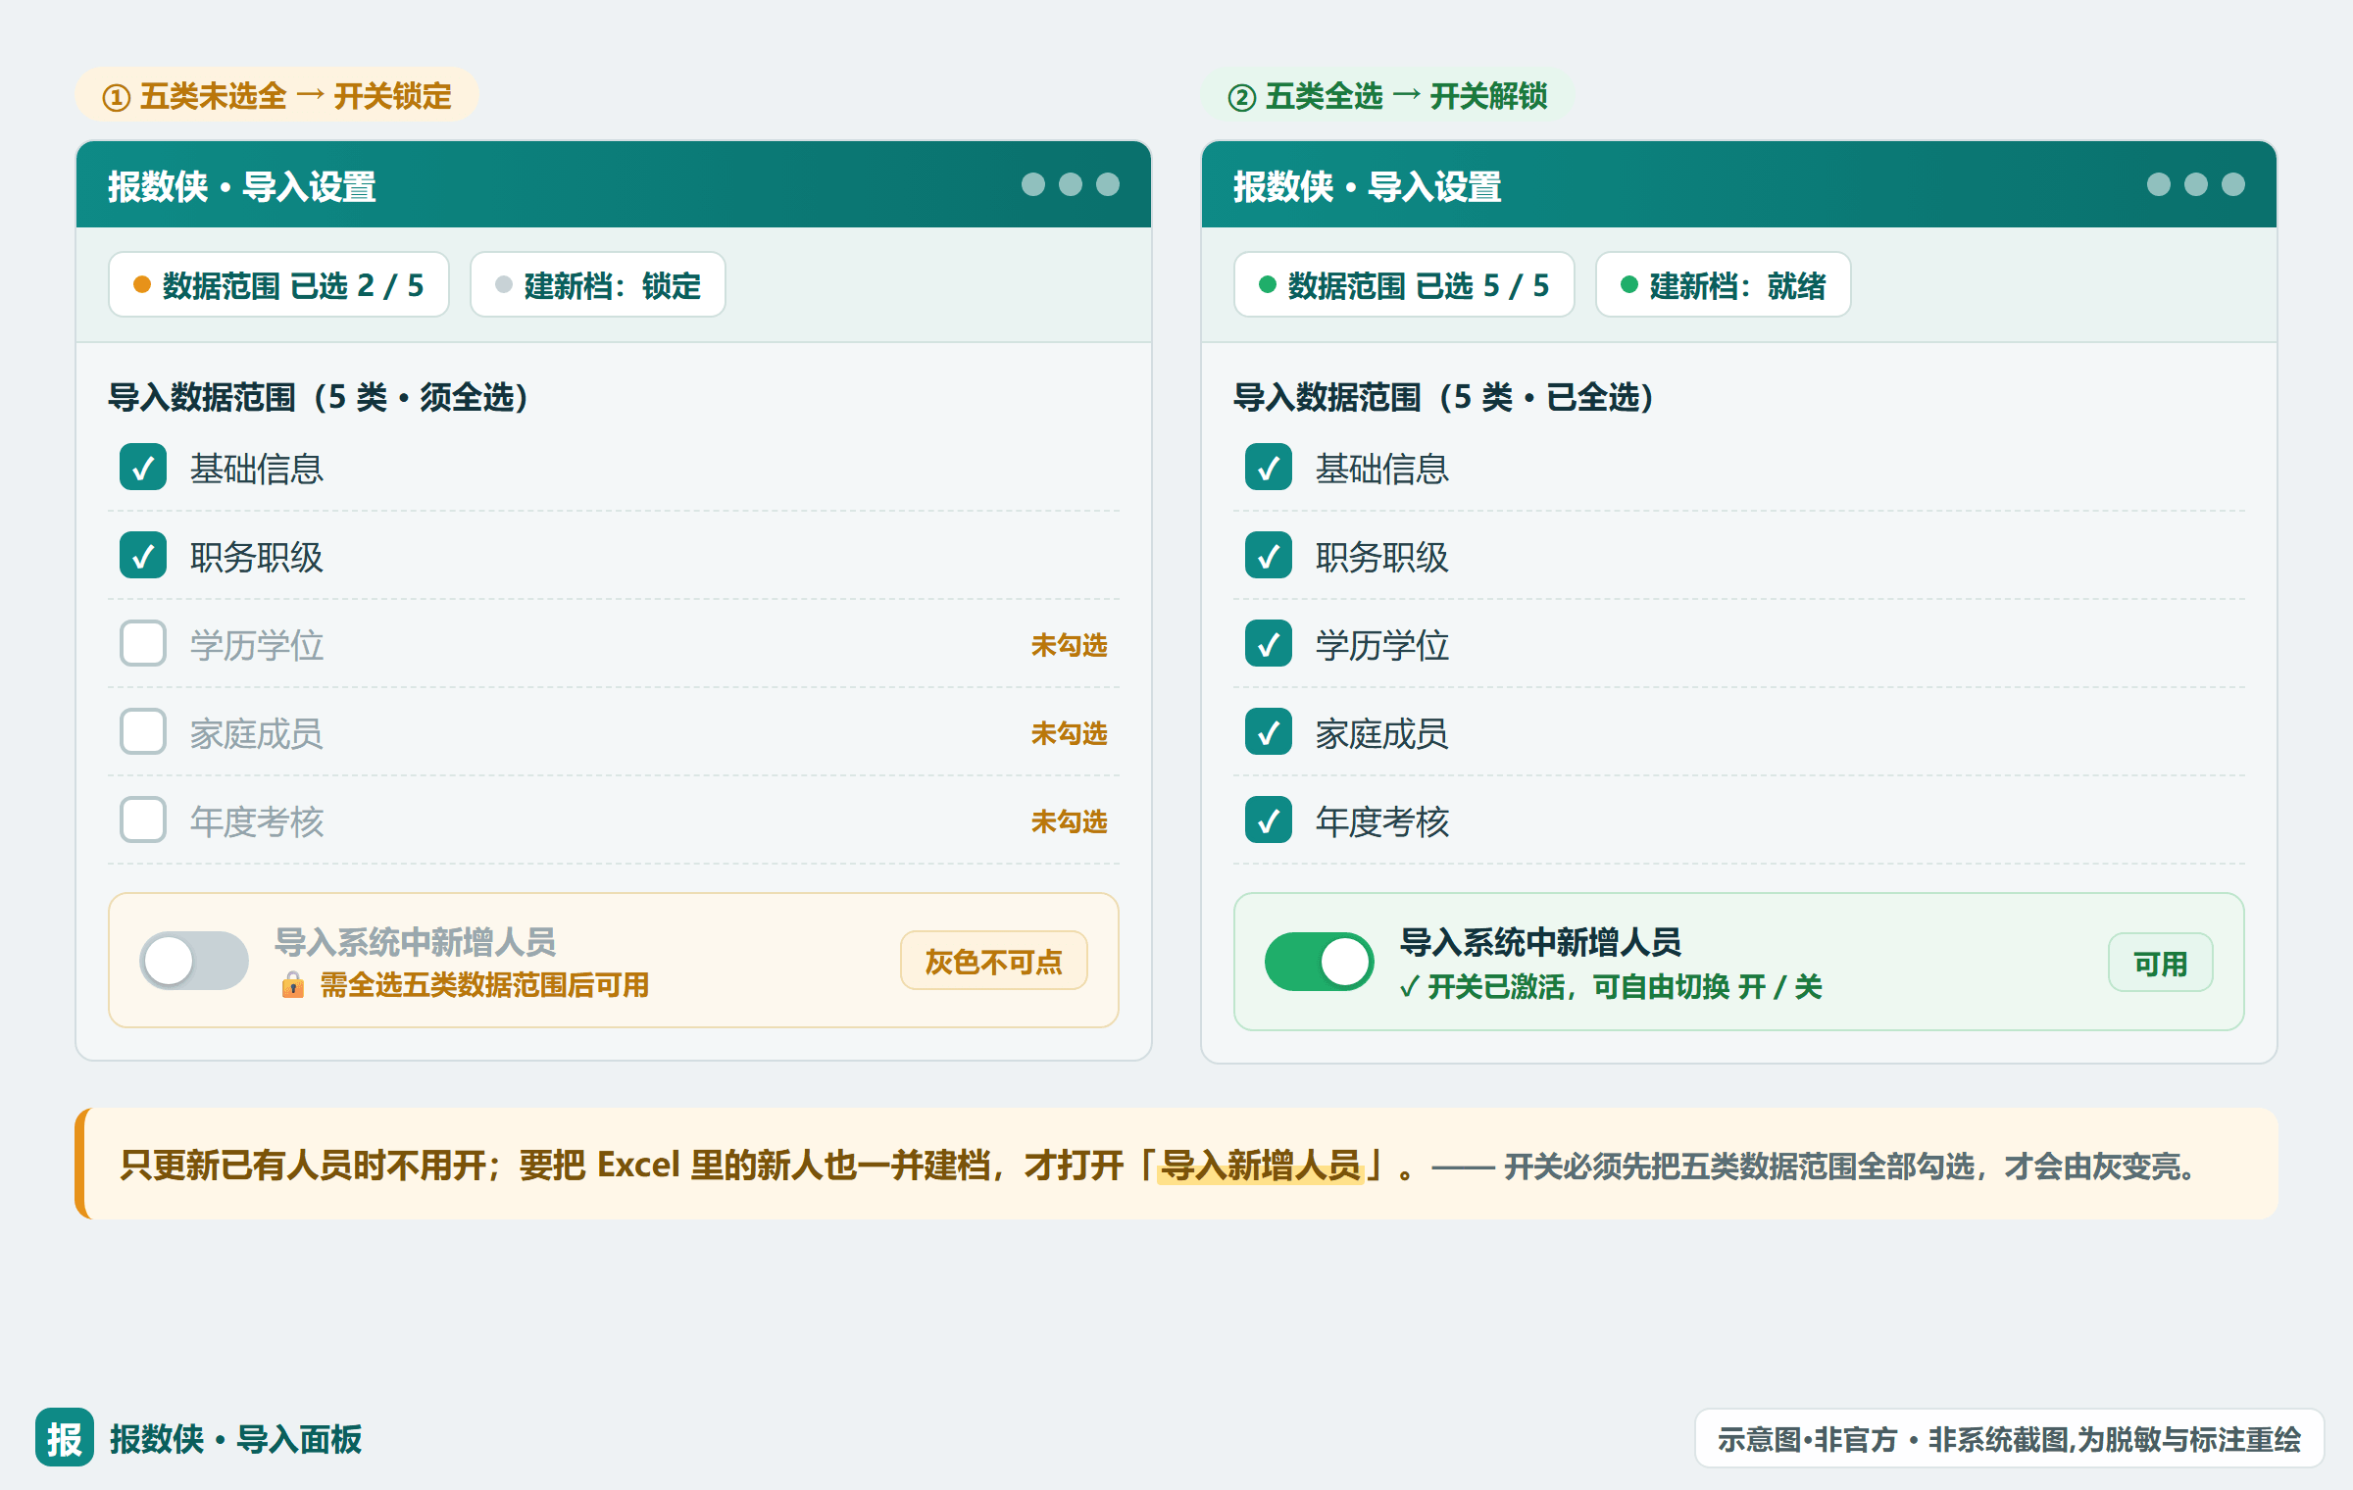Click the 未勾选 tag on 年度考核 row

[x=1069, y=821]
